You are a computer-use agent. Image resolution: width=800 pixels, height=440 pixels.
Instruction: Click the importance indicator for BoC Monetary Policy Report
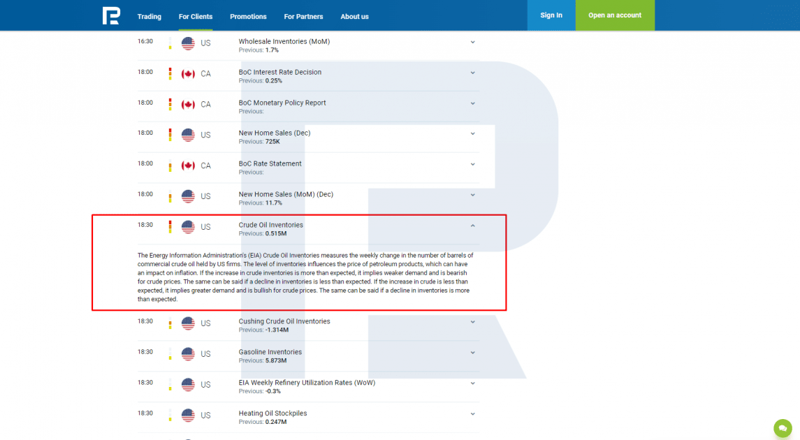coord(170,104)
